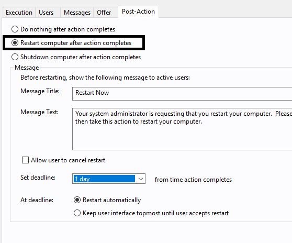Click the Message group heading

tap(27, 68)
